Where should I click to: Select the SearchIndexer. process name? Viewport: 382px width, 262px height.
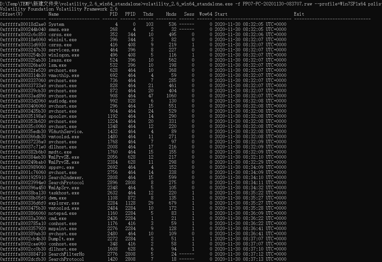tap(66, 177)
